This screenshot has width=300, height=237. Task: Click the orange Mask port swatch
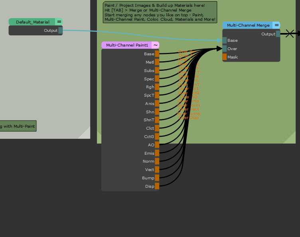coord(225,57)
